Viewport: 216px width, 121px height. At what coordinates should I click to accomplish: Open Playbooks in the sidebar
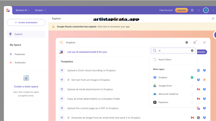coord(20,54)
